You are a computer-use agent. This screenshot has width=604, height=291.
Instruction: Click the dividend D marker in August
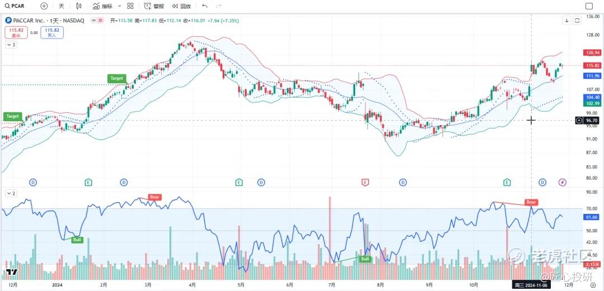click(x=403, y=182)
